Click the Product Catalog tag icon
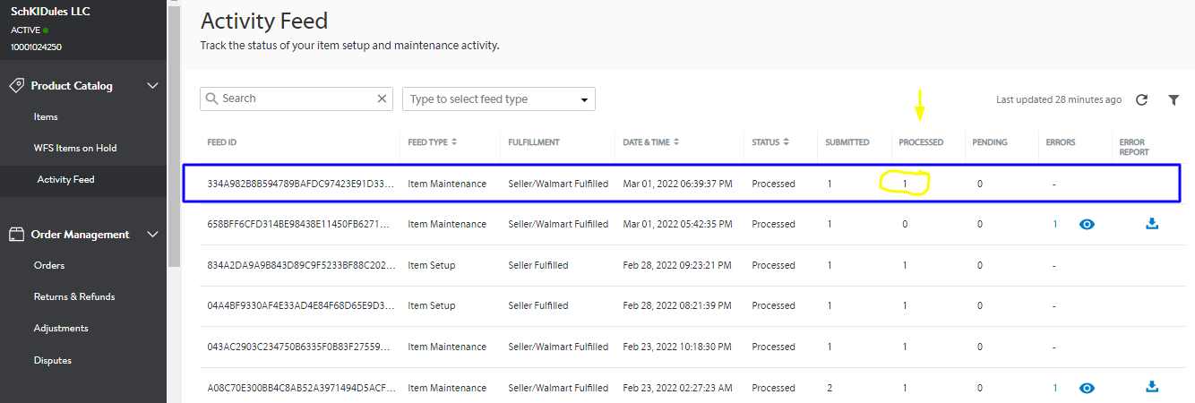Viewport: 1195px width, 403px height. 15,86
